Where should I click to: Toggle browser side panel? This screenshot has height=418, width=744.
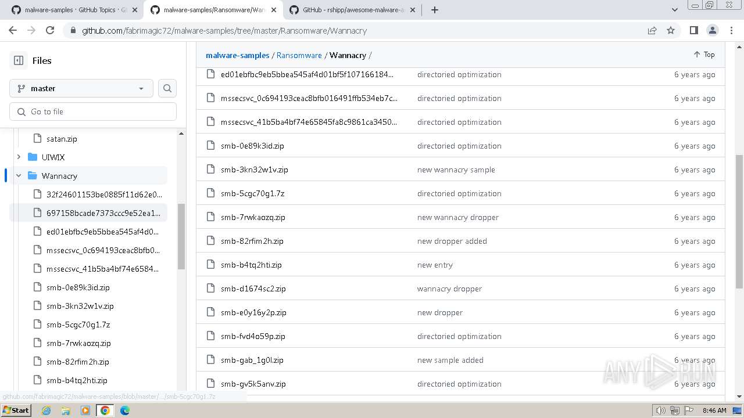point(694,31)
